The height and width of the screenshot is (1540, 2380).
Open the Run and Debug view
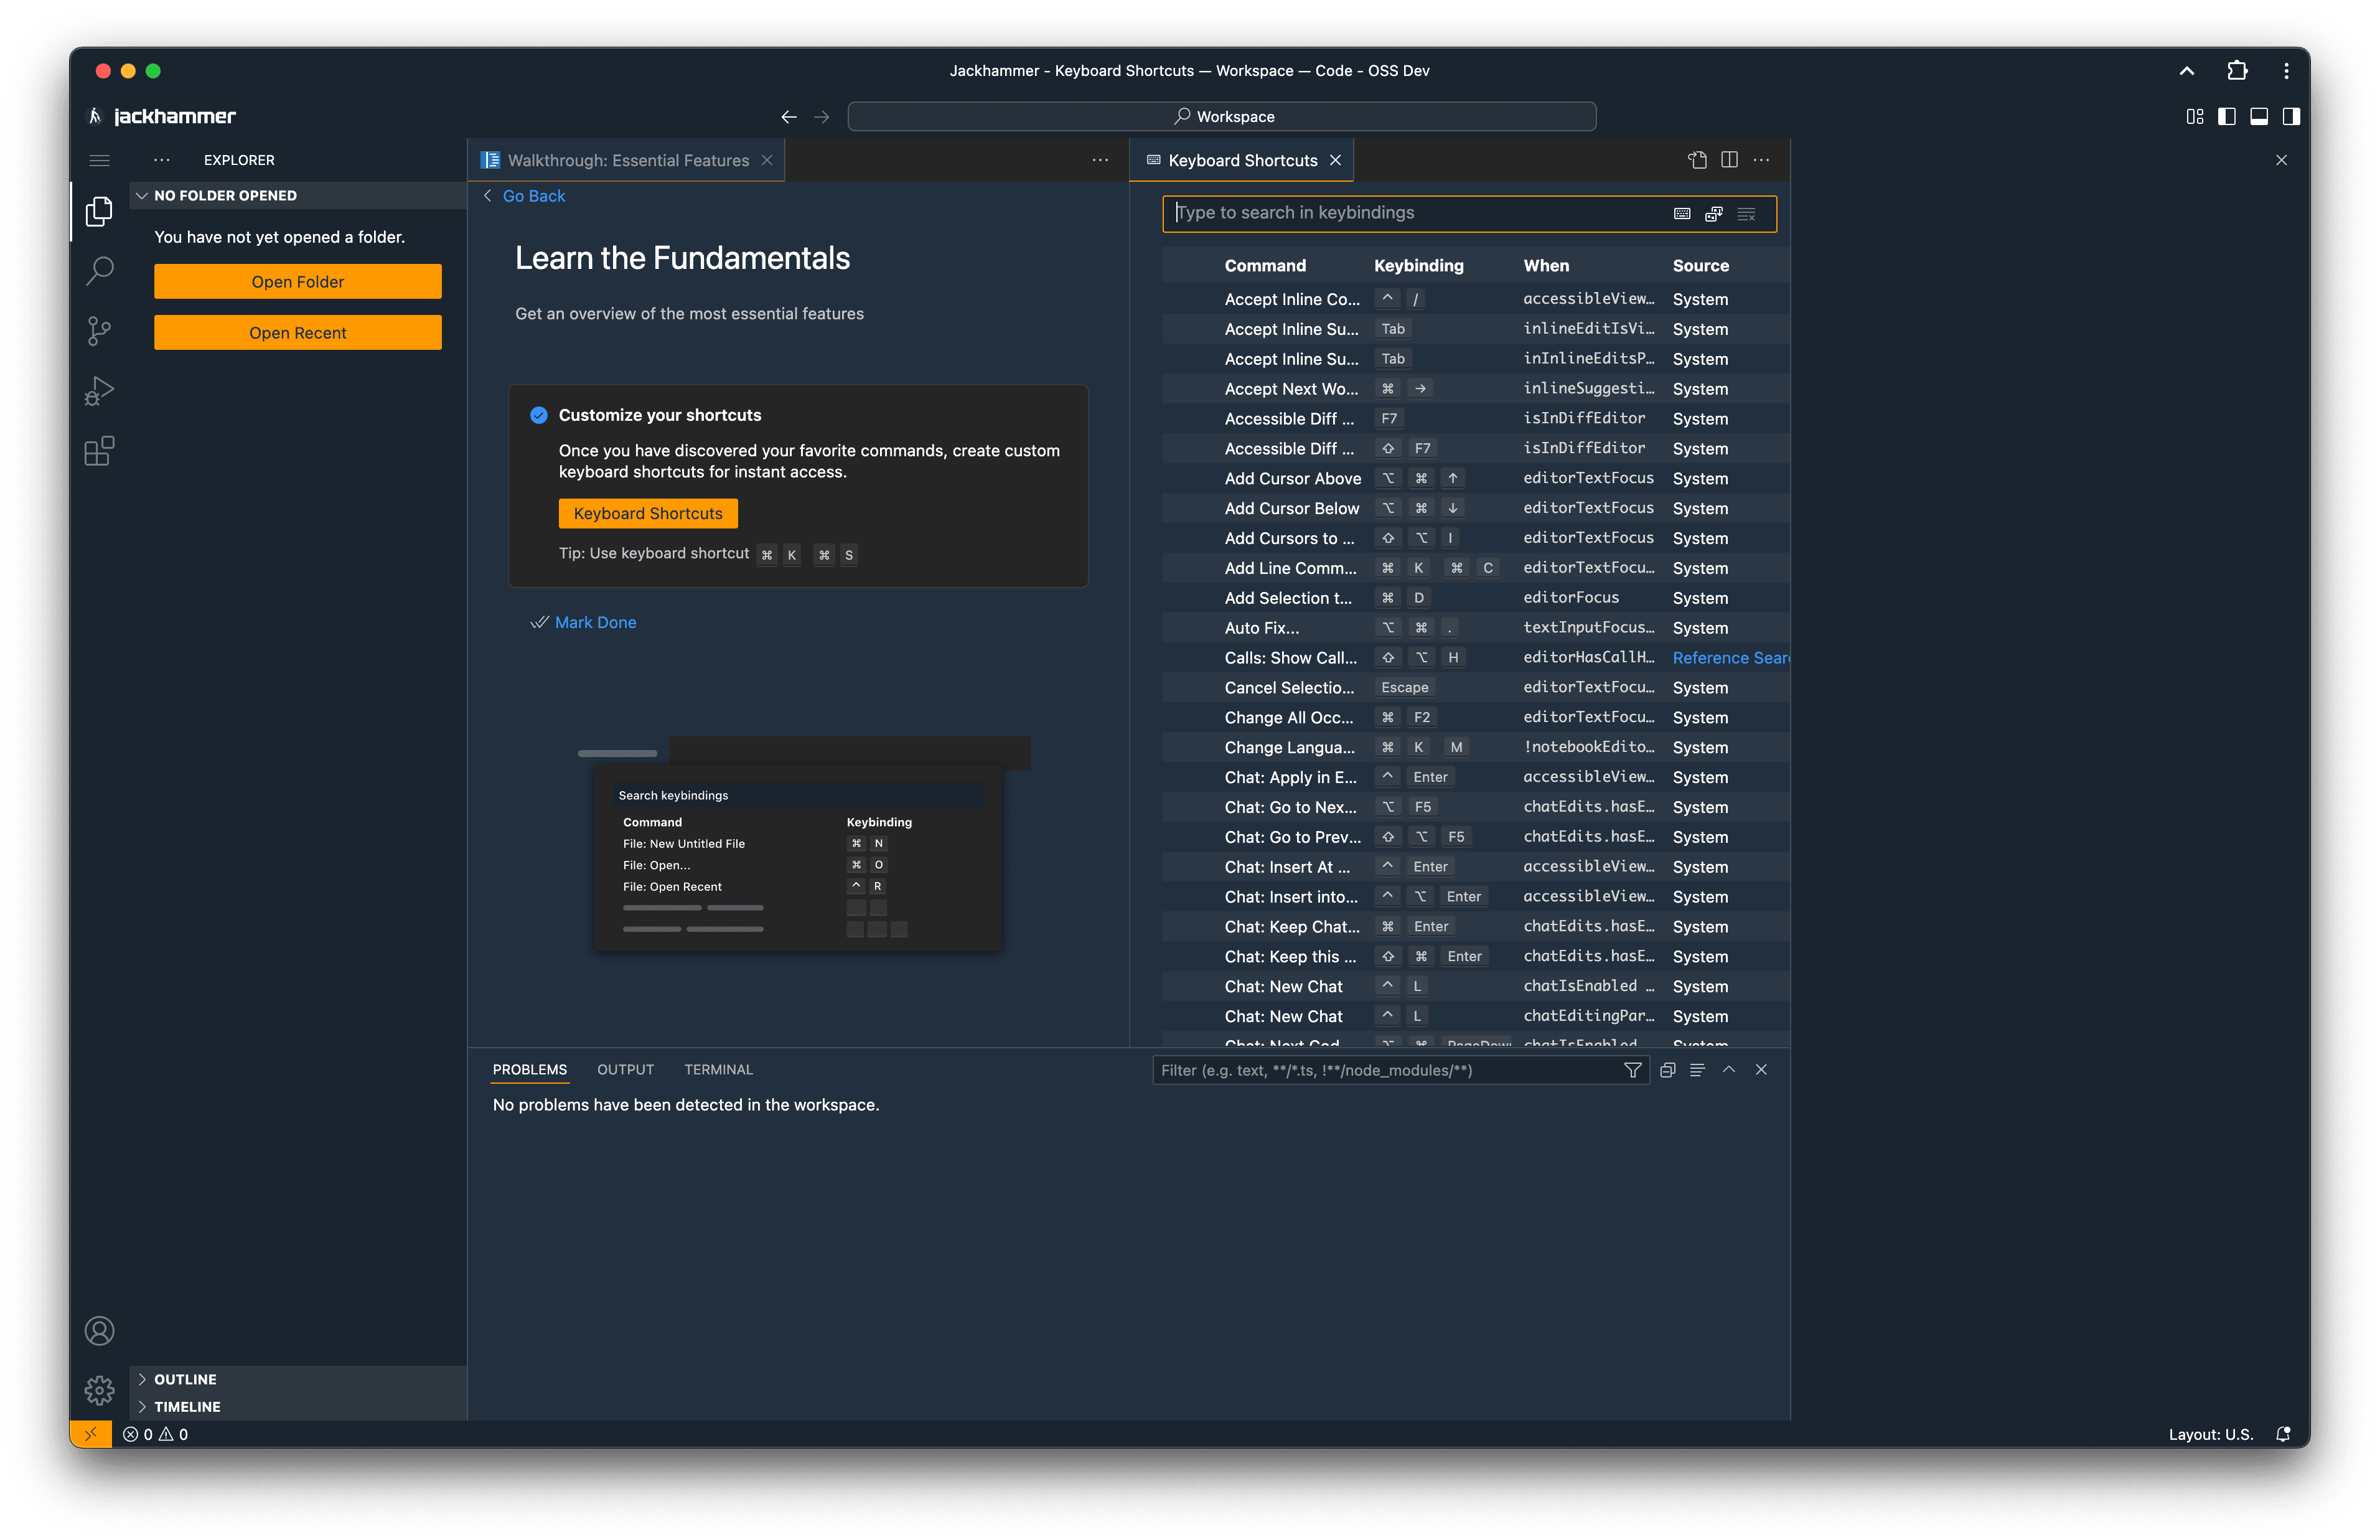99,391
